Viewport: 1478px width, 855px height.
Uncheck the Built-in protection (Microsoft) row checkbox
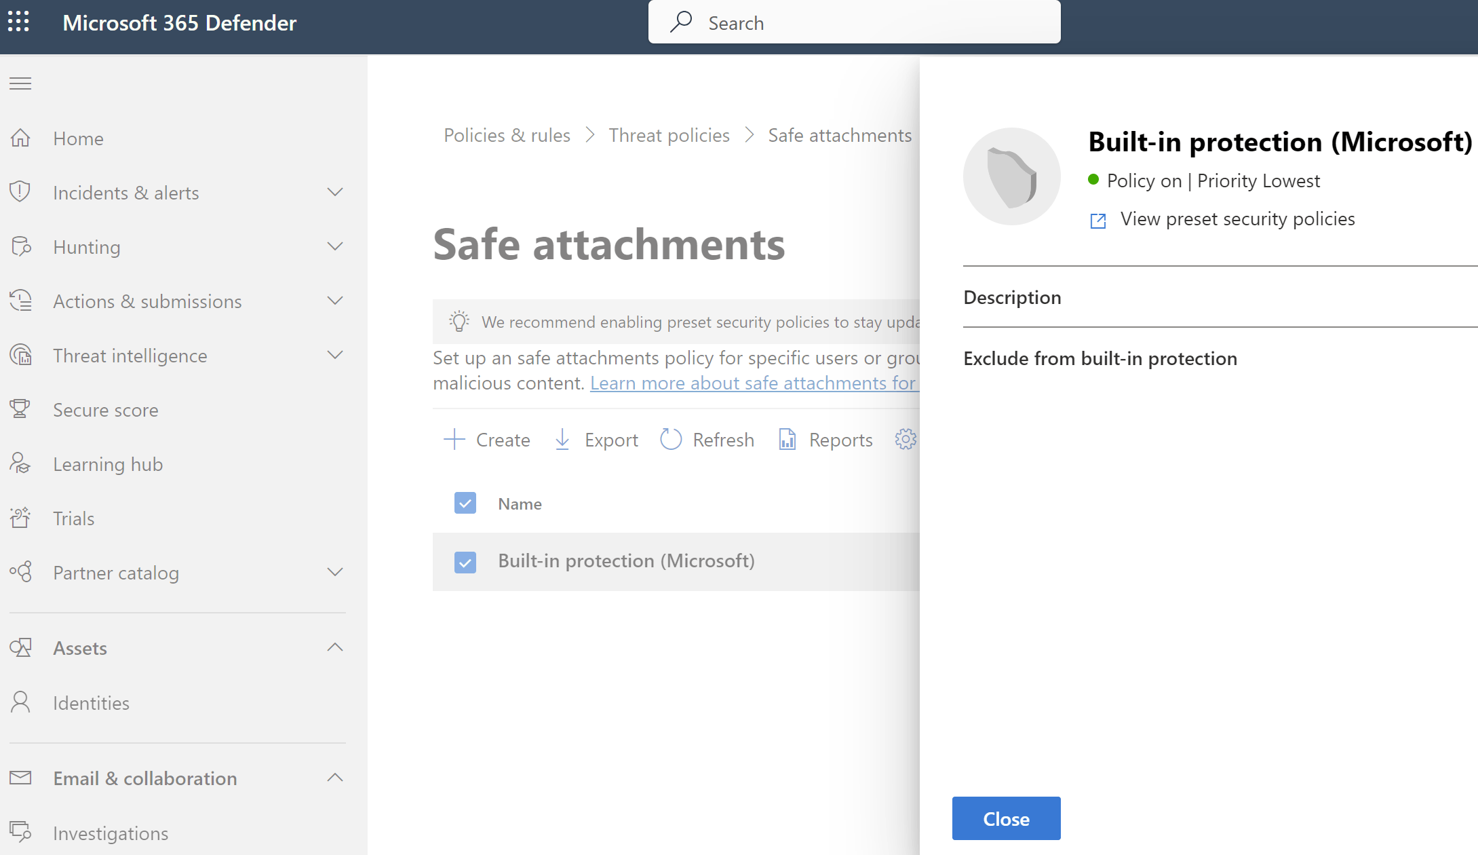click(465, 562)
